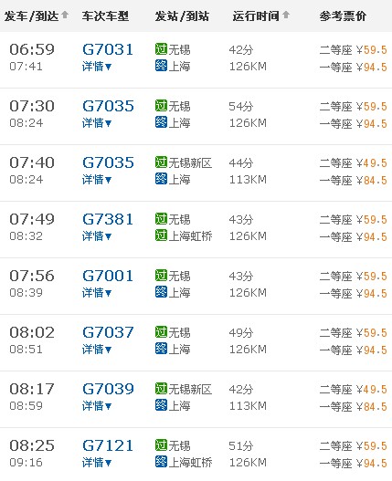Click green 过 icon next to 上海虹桥 for G7381
This screenshot has width=392, height=481.
162,235
